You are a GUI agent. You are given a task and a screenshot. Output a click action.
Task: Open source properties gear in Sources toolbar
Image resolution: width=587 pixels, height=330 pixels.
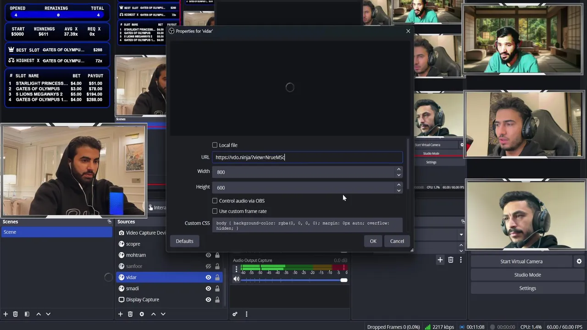point(142,314)
